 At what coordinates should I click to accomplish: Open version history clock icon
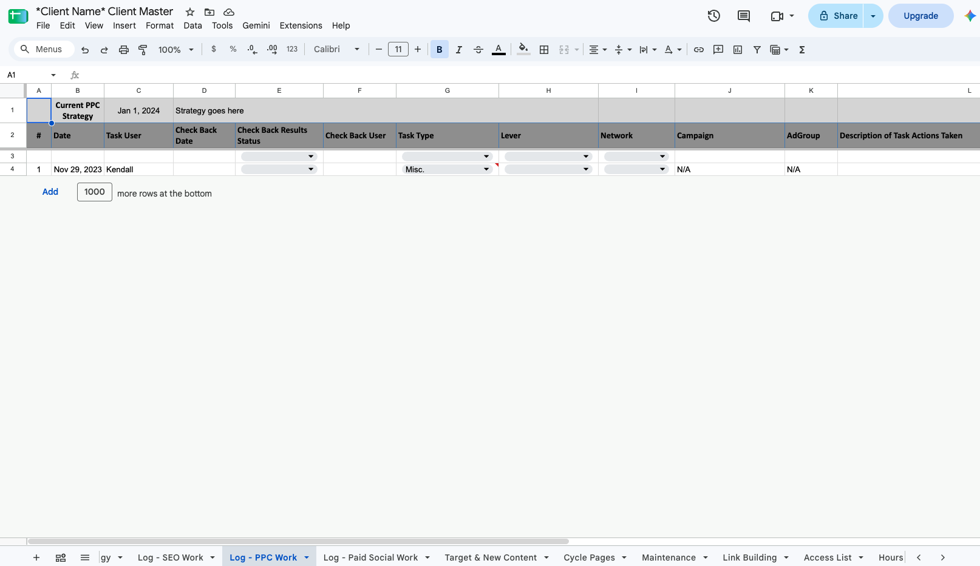pyautogui.click(x=714, y=16)
